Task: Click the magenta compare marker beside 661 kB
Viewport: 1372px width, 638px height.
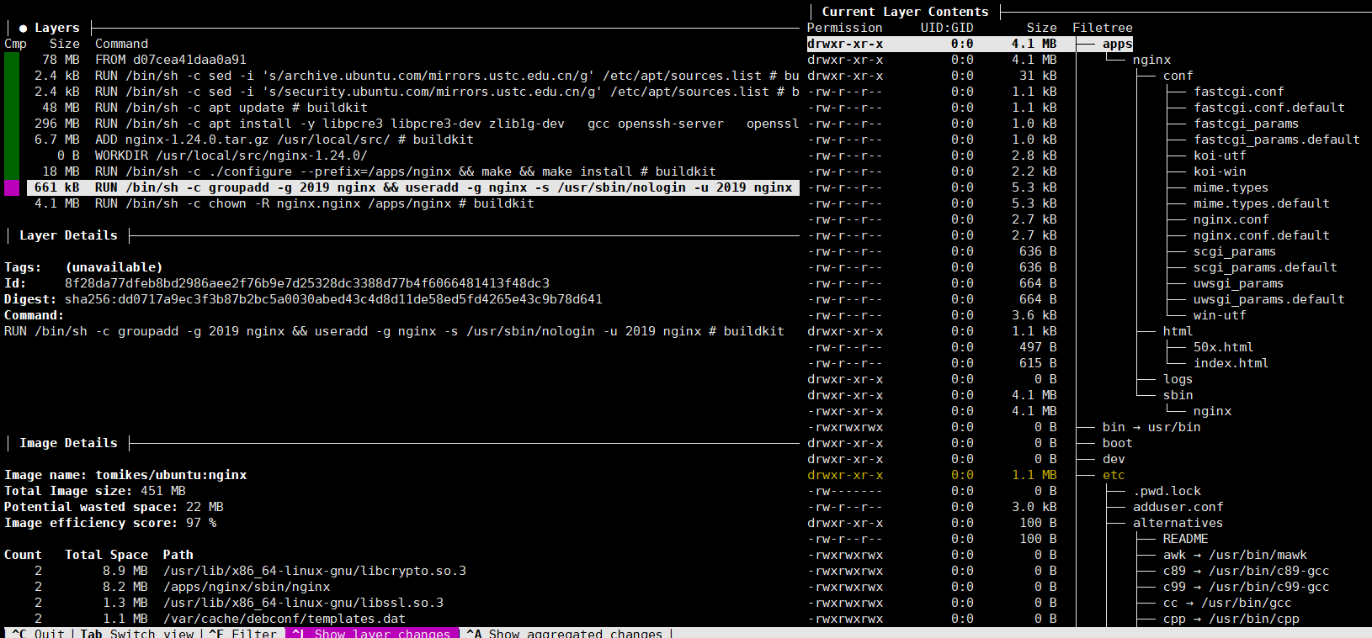Action: 12,187
